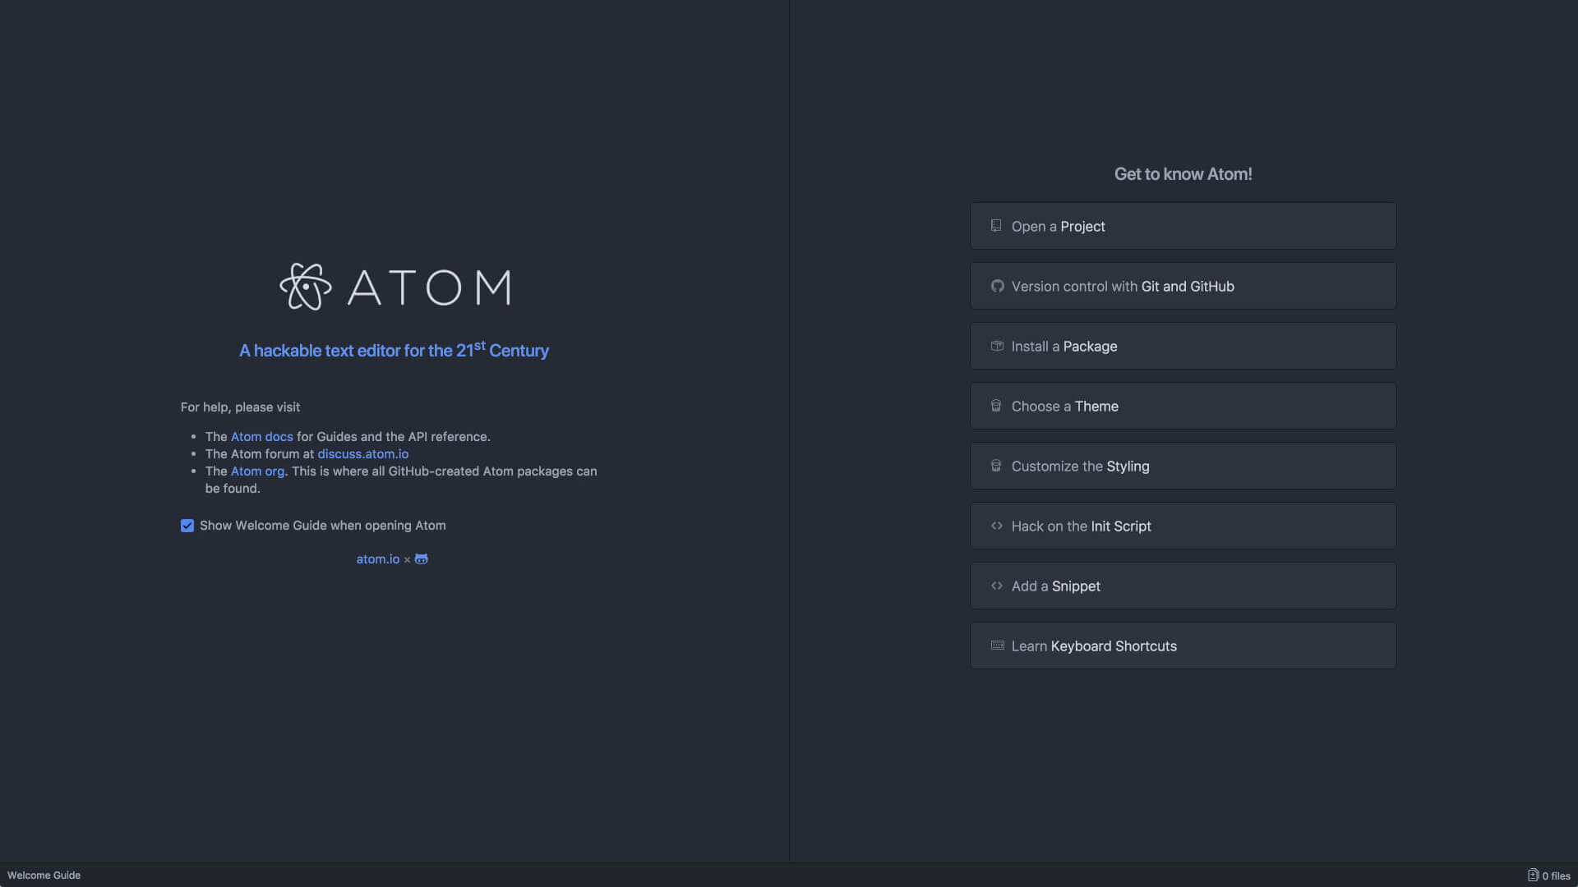Open a Project via sidebar icon
The height and width of the screenshot is (887, 1578).
pyautogui.click(x=995, y=225)
